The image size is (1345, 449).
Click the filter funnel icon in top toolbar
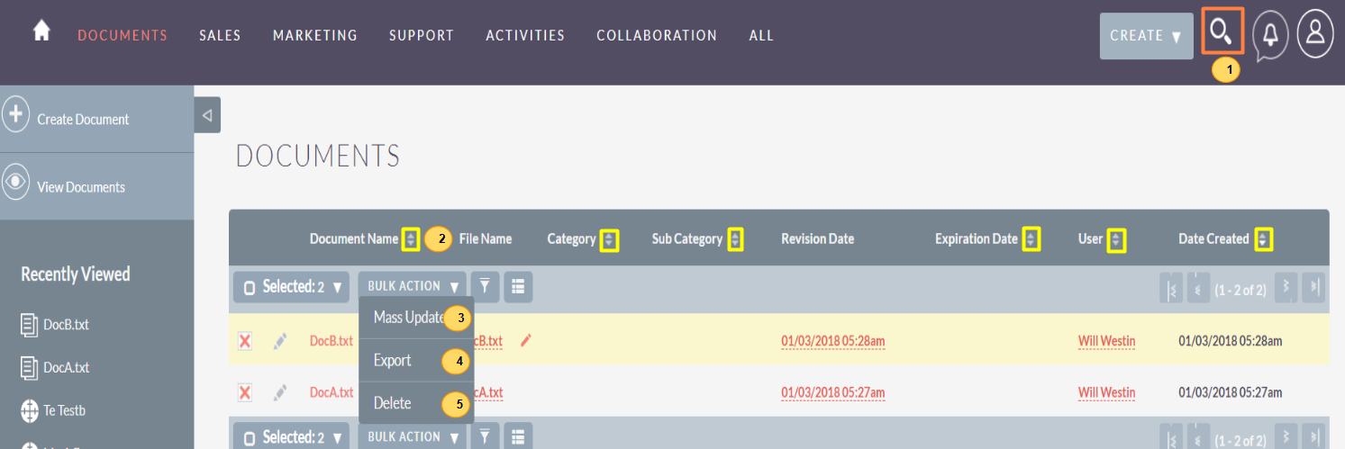[x=485, y=286]
